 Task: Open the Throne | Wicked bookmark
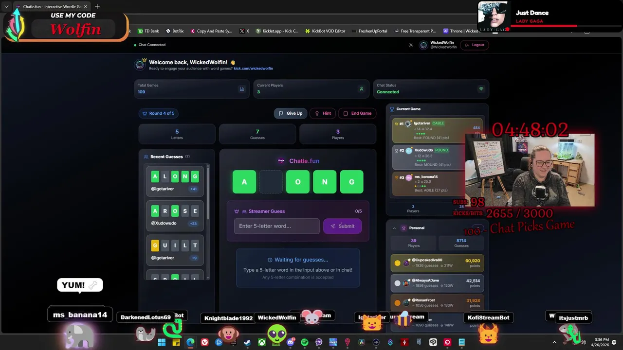tap(461, 31)
